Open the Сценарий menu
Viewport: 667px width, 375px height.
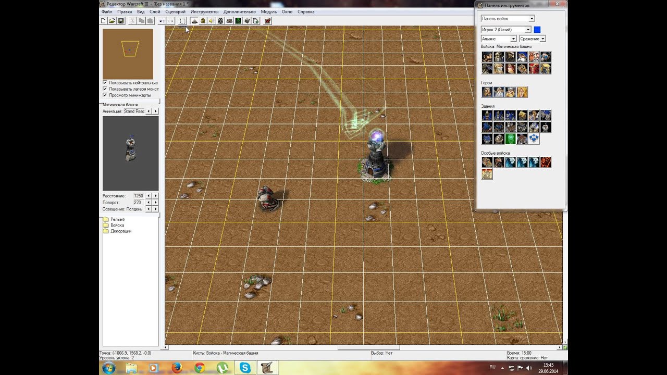(175, 11)
